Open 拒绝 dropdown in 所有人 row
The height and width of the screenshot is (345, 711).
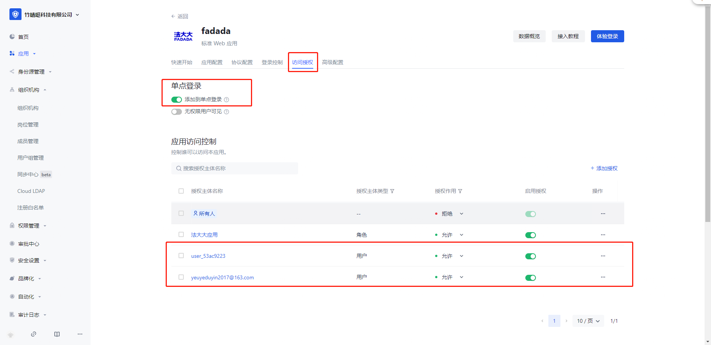[452, 214]
